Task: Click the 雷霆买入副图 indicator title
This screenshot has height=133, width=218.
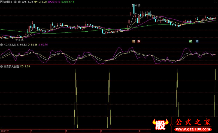Action: coord(11,66)
